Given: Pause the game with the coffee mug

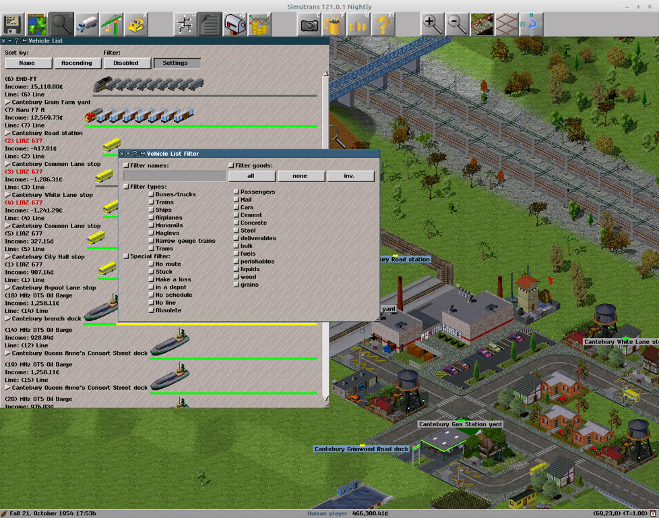Looking at the screenshot, I should tap(334, 25).
